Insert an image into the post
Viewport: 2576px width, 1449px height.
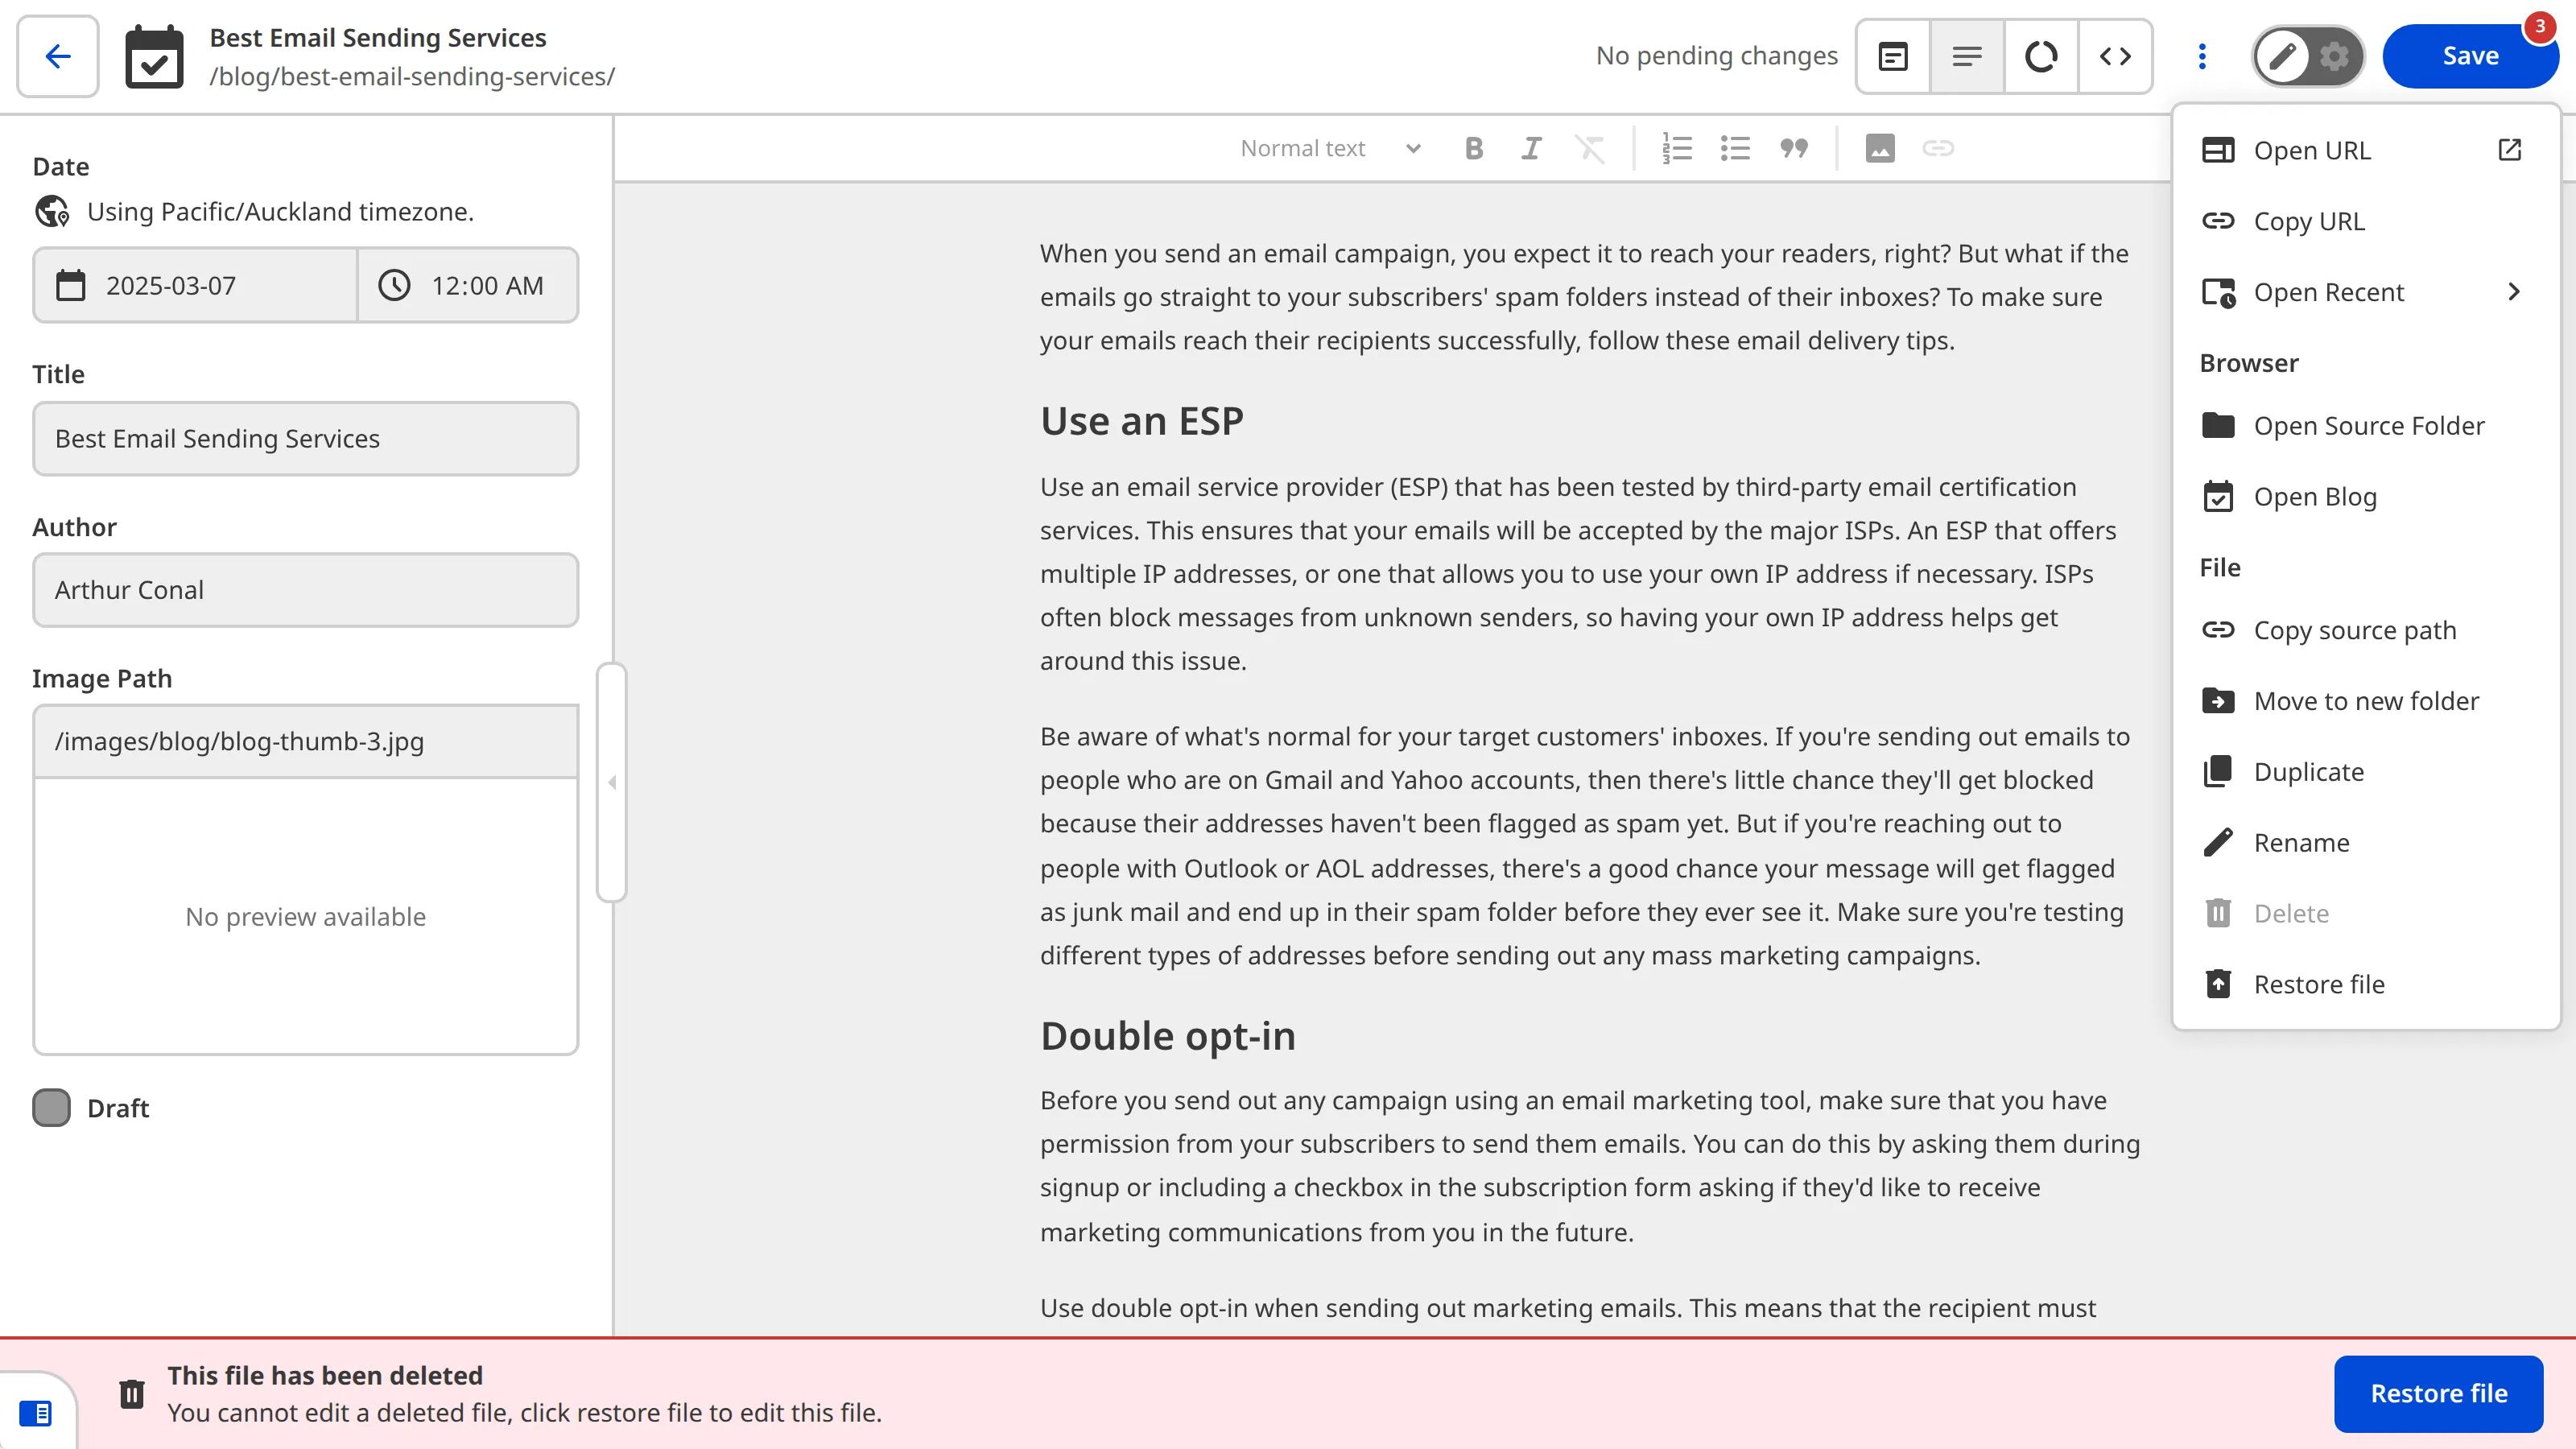coord(1880,148)
